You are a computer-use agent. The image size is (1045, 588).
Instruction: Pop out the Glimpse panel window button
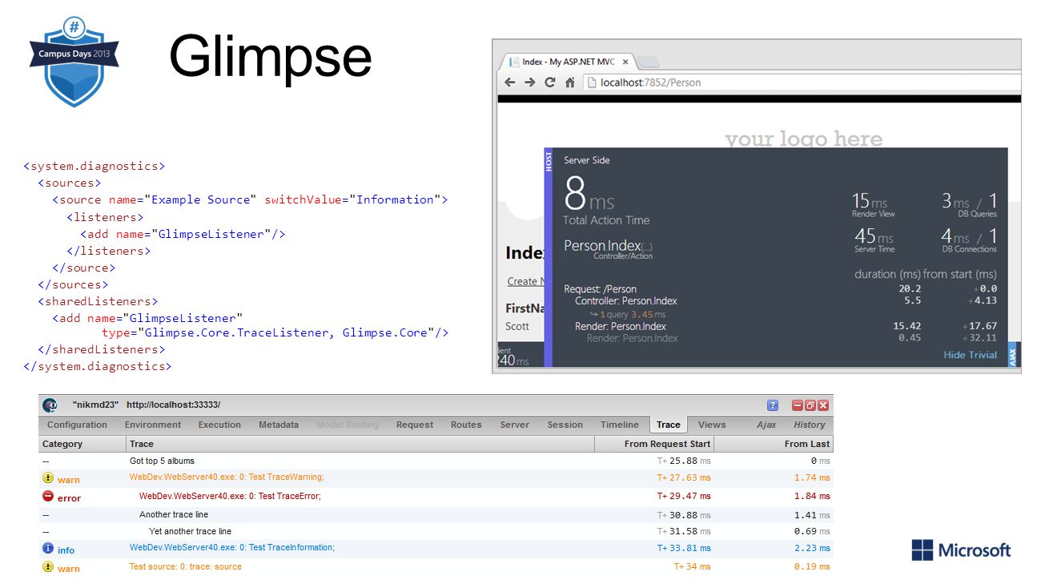[810, 405]
